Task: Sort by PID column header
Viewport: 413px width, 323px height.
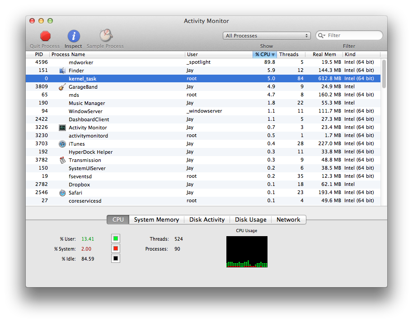Action: (39, 54)
